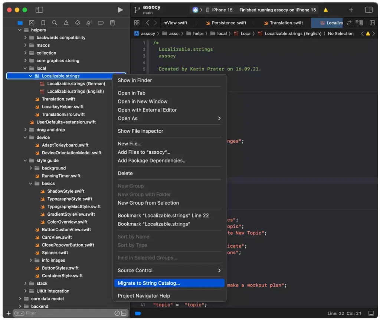
Task: Open the Find navigator magnifier icon
Action: 55,23
